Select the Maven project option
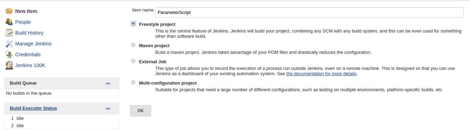This screenshot has width=470, height=130. coord(133,45)
